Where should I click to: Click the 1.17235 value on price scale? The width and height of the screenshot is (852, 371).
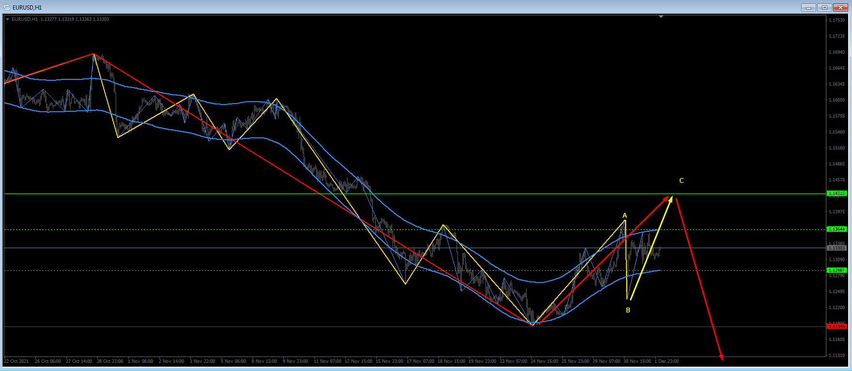[x=837, y=36]
